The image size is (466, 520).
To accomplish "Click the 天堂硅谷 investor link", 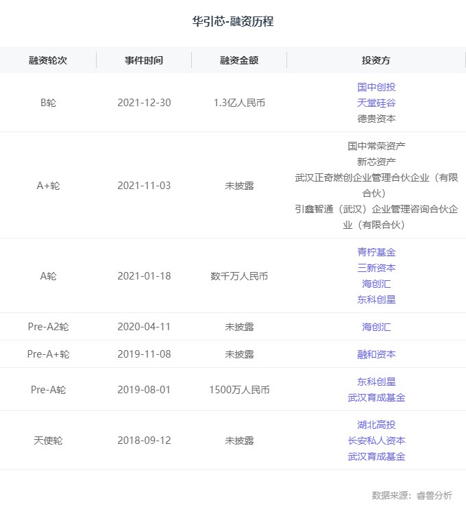I will [x=376, y=103].
